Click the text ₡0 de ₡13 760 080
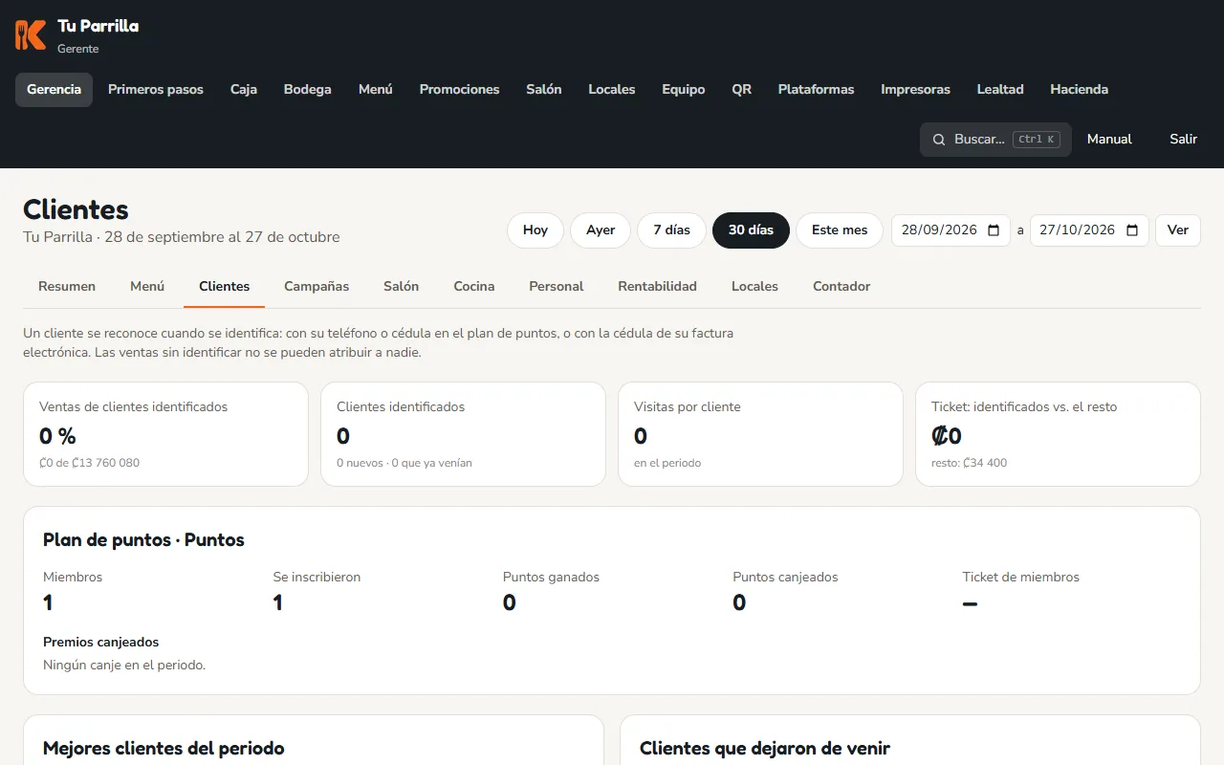The width and height of the screenshot is (1224, 765). [89, 463]
